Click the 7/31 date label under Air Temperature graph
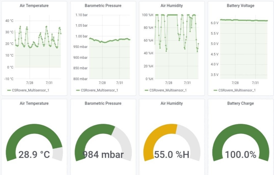The width and height of the screenshot is (274, 175). (x=49, y=83)
